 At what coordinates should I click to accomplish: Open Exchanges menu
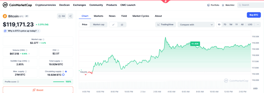coord(79,5)
